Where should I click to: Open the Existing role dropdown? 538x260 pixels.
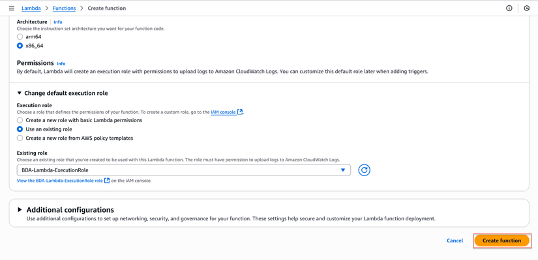tap(183, 170)
